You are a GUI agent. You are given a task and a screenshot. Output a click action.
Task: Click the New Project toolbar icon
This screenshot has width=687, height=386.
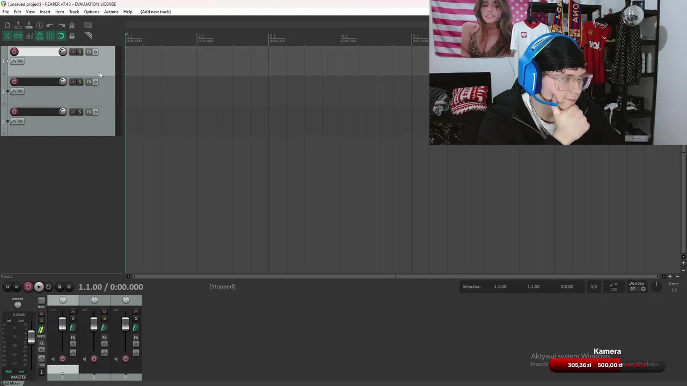coord(8,25)
